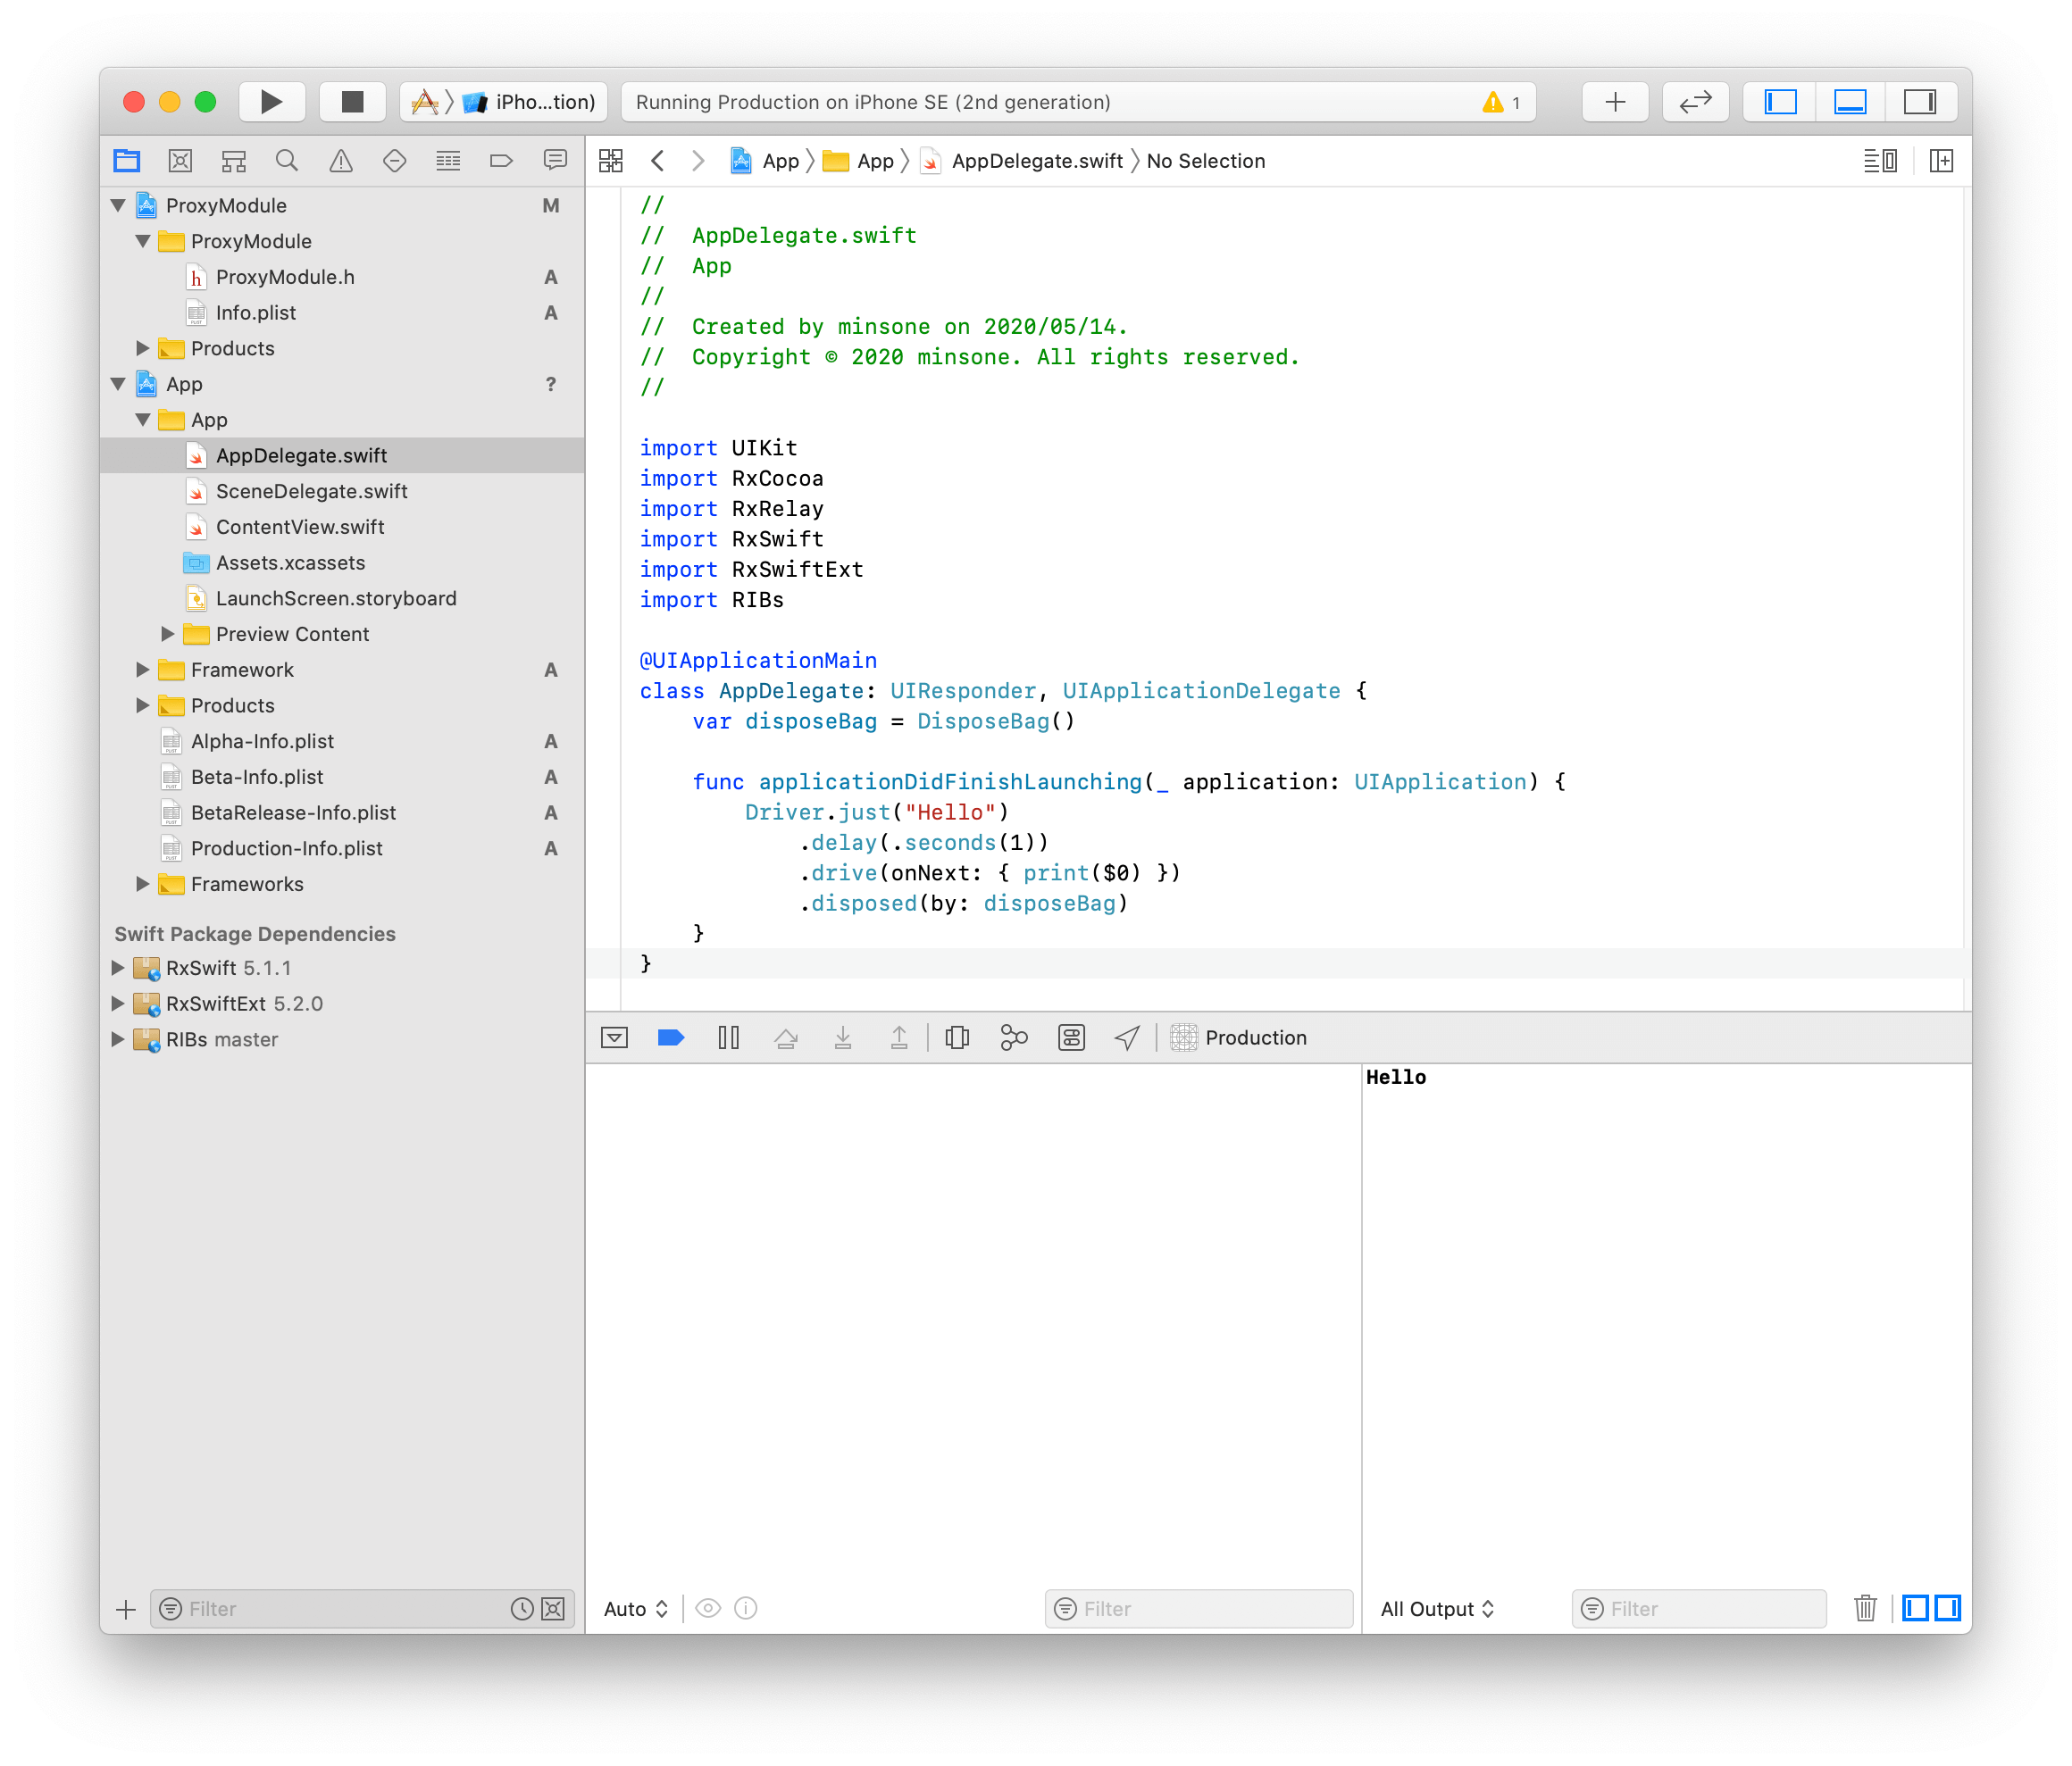This screenshot has height=1766, width=2072.
Task: Open Environment Overrides
Action: tap(1071, 1038)
